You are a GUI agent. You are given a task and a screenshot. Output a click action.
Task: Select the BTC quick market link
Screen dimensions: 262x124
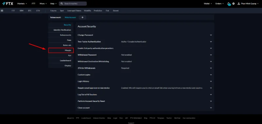click(30, 10)
